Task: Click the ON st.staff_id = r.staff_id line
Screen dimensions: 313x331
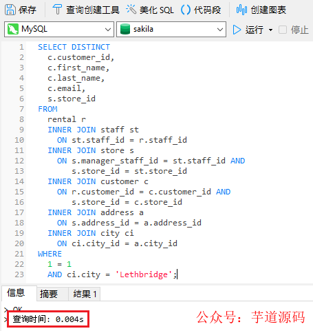Action: (122, 140)
